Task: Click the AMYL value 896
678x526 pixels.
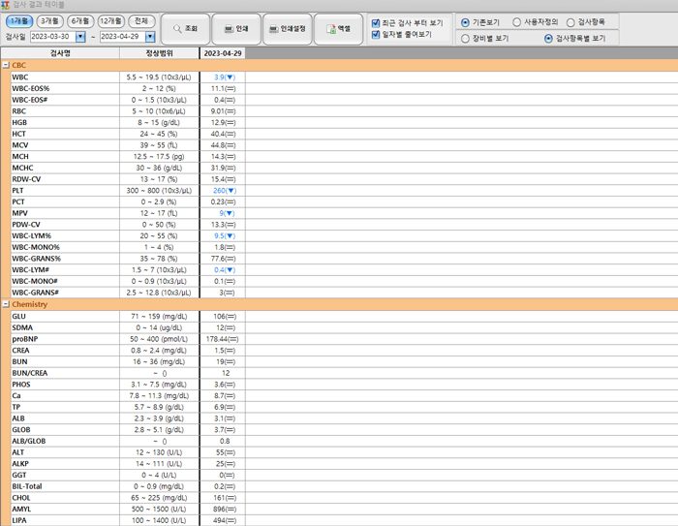Action: pos(225,510)
